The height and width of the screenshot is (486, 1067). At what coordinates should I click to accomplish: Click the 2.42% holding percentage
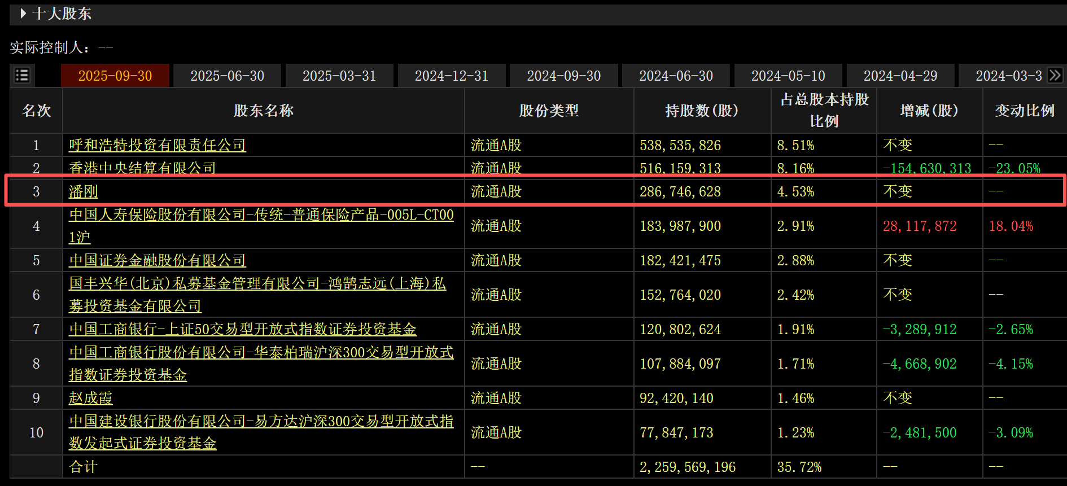(795, 295)
